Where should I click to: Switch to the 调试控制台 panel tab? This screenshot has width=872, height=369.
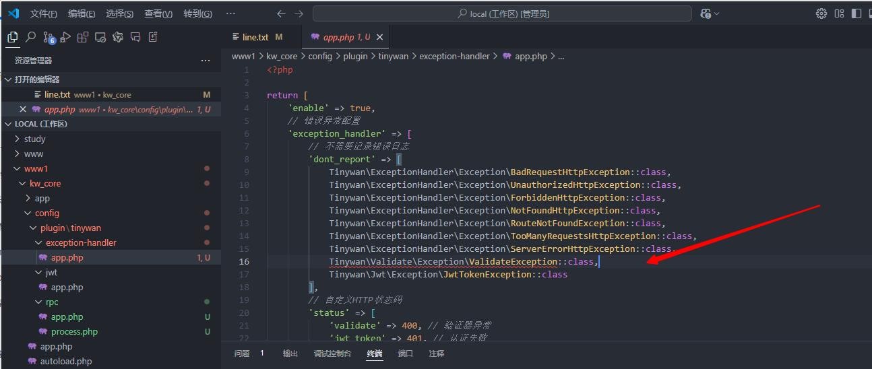(332, 354)
